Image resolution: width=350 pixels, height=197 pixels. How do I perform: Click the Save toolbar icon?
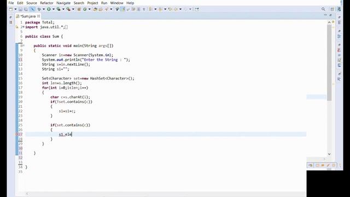click(x=20, y=9)
